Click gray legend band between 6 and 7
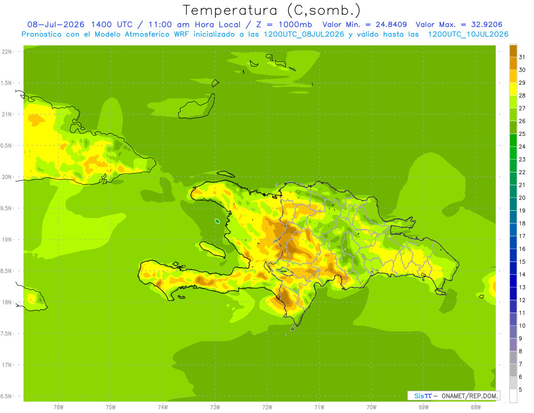 (513, 371)
